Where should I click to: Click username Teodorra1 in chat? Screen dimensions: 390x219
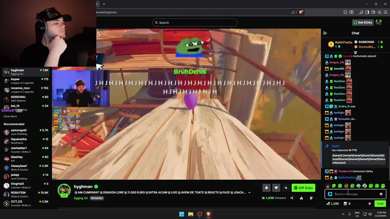(x=345, y=171)
